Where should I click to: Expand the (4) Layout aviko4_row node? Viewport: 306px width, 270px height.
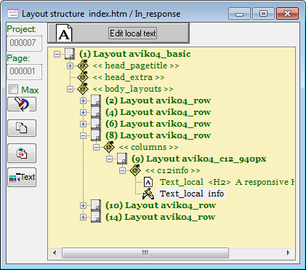point(83,112)
